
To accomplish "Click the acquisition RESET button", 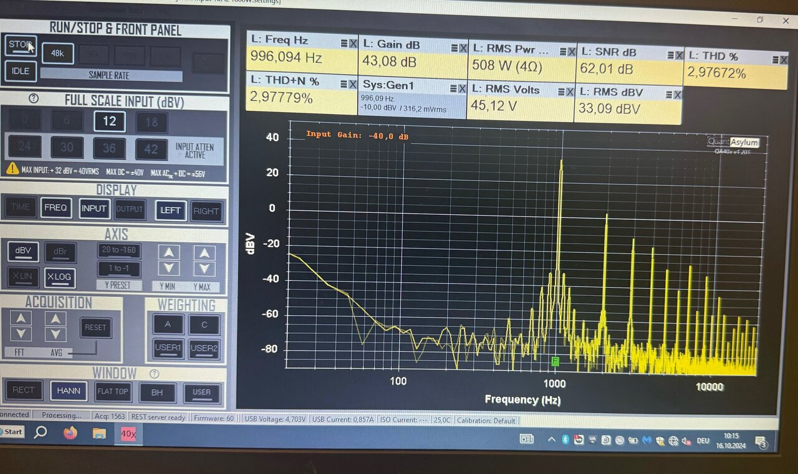I will coord(95,328).
